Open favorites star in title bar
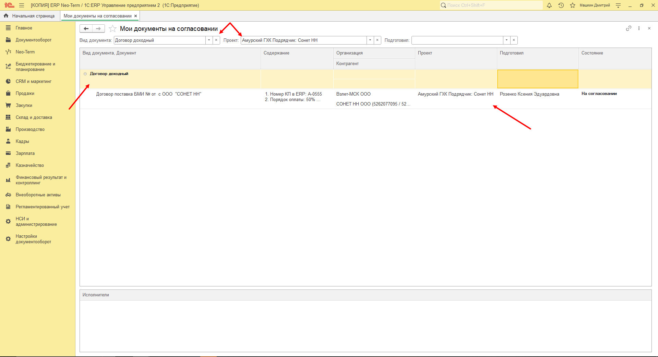This screenshot has height=357, width=658. tap(573, 5)
